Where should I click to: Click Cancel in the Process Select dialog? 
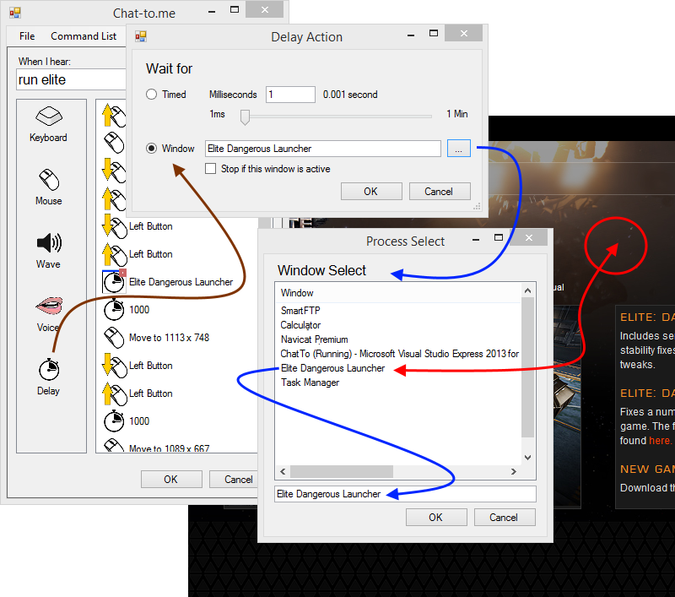pyautogui.click(x=504, y=517)
